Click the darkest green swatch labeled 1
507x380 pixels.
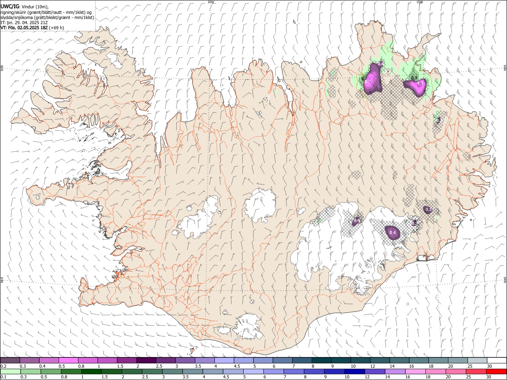click(91, 372)
